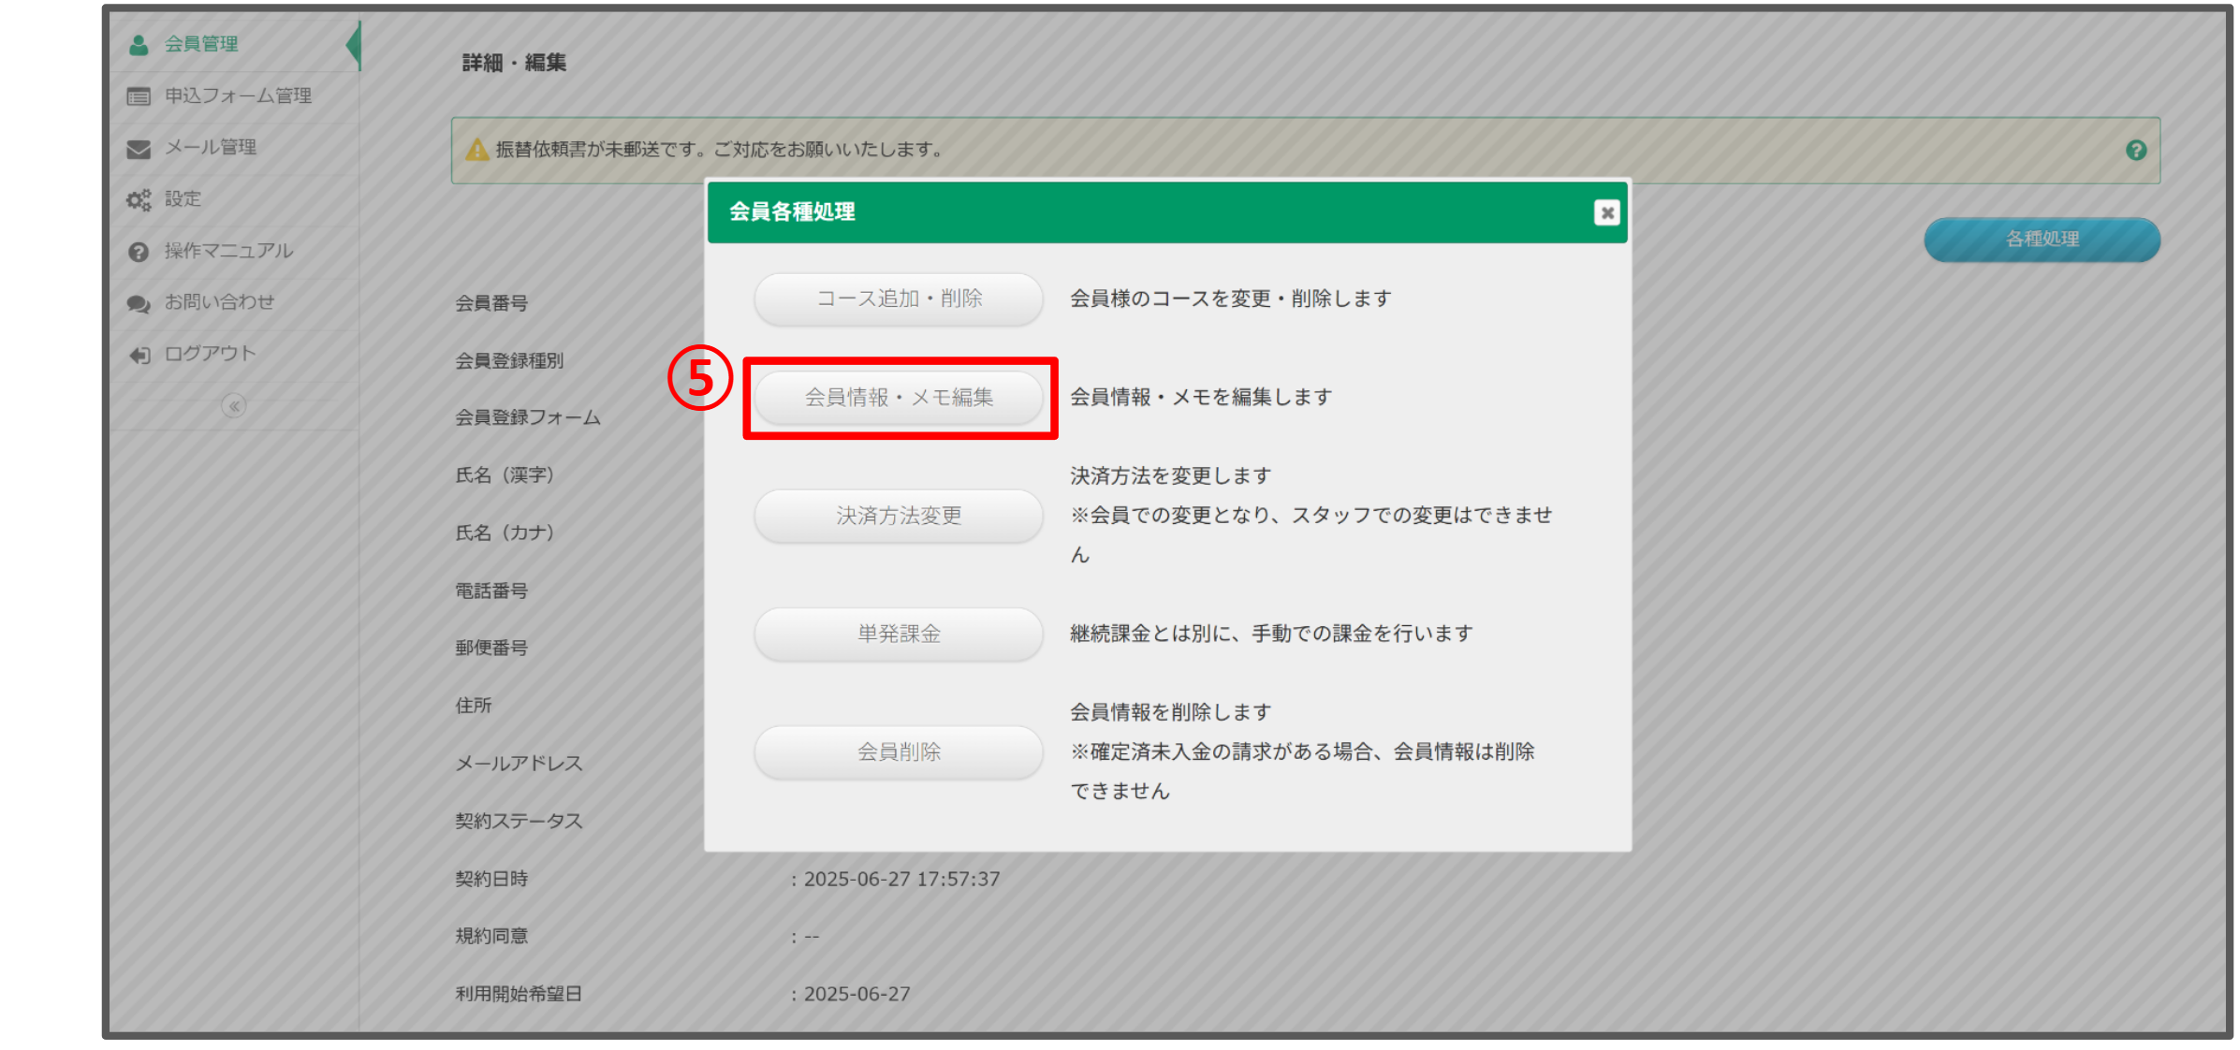Click the コース追加・削除 button
Viewport: 2240px width, 1050px height.
point(898,299)
